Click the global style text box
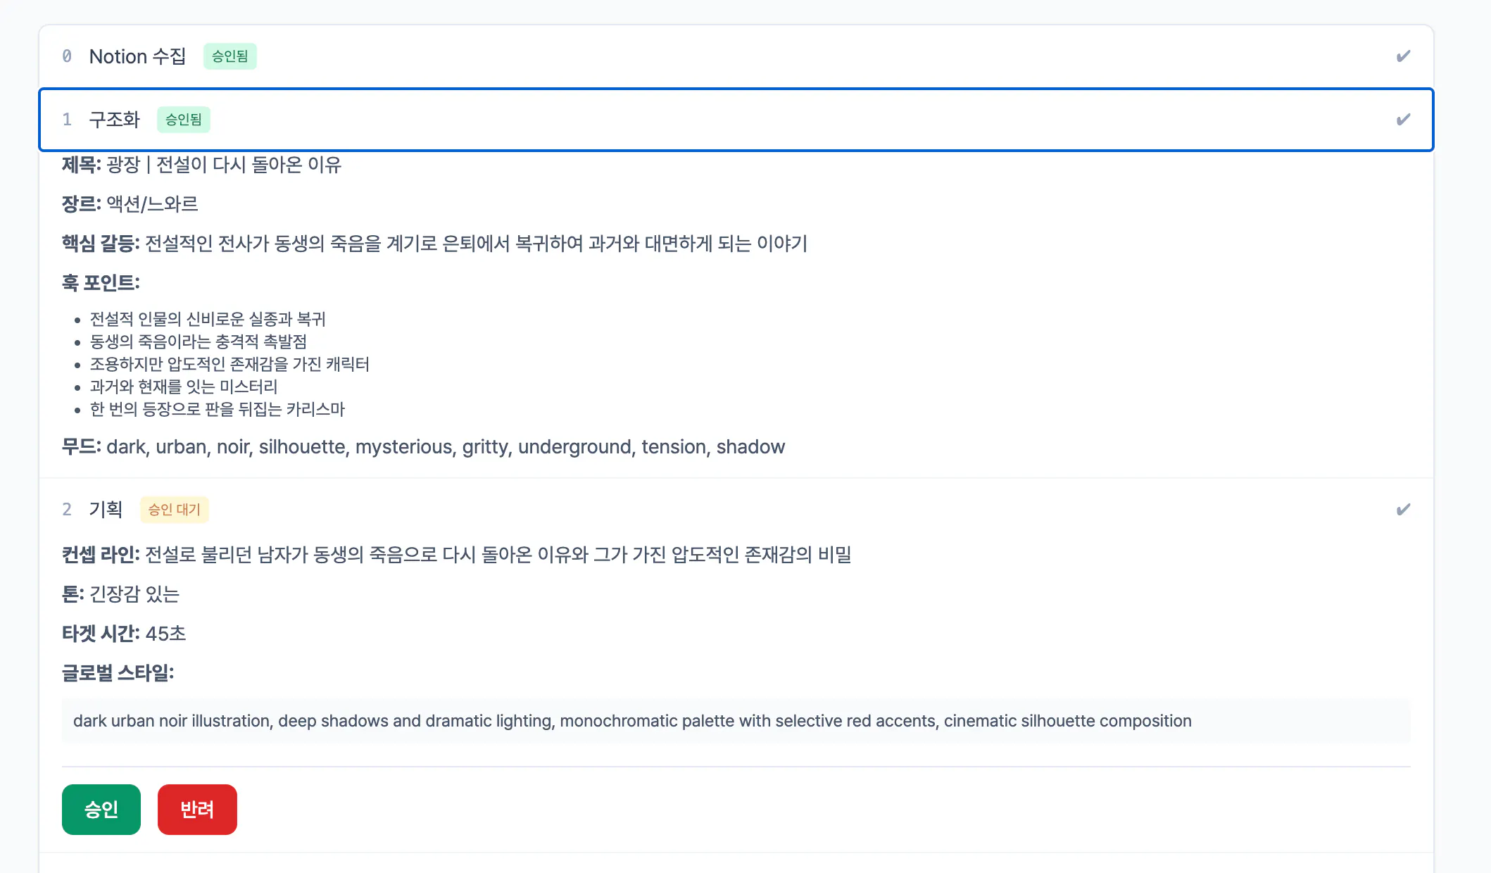The width and height of the screenshot is (1491, 873). 736,721
